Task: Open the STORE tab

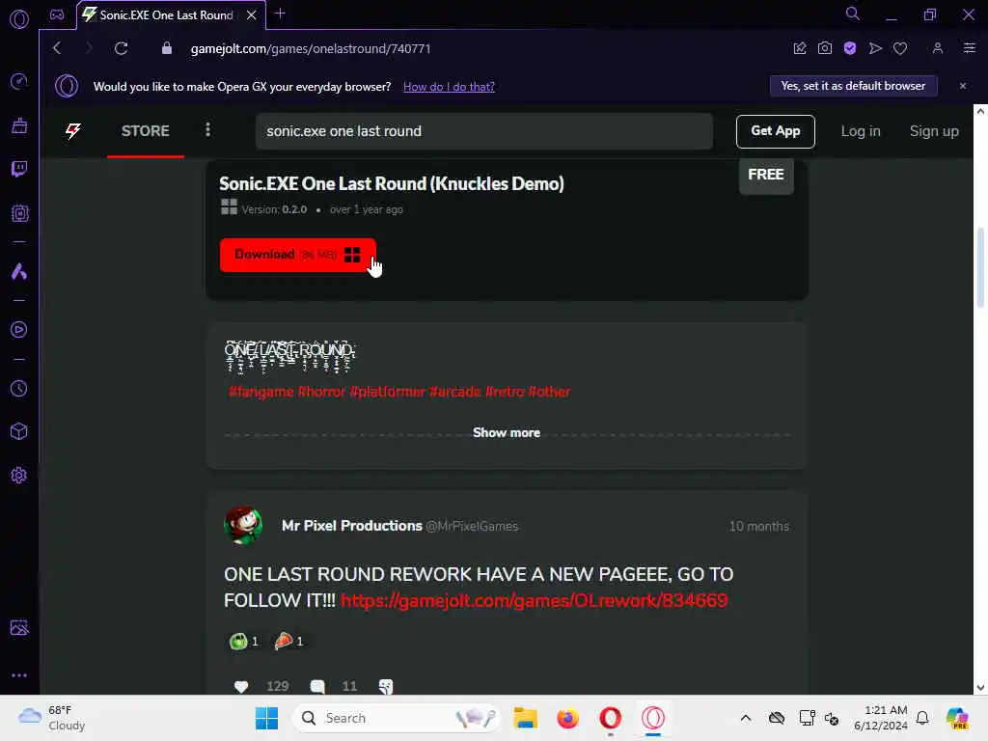Action: click(146, 131)
